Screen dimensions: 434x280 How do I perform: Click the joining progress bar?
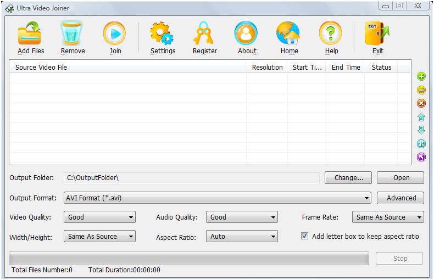(x=189, y=259)
